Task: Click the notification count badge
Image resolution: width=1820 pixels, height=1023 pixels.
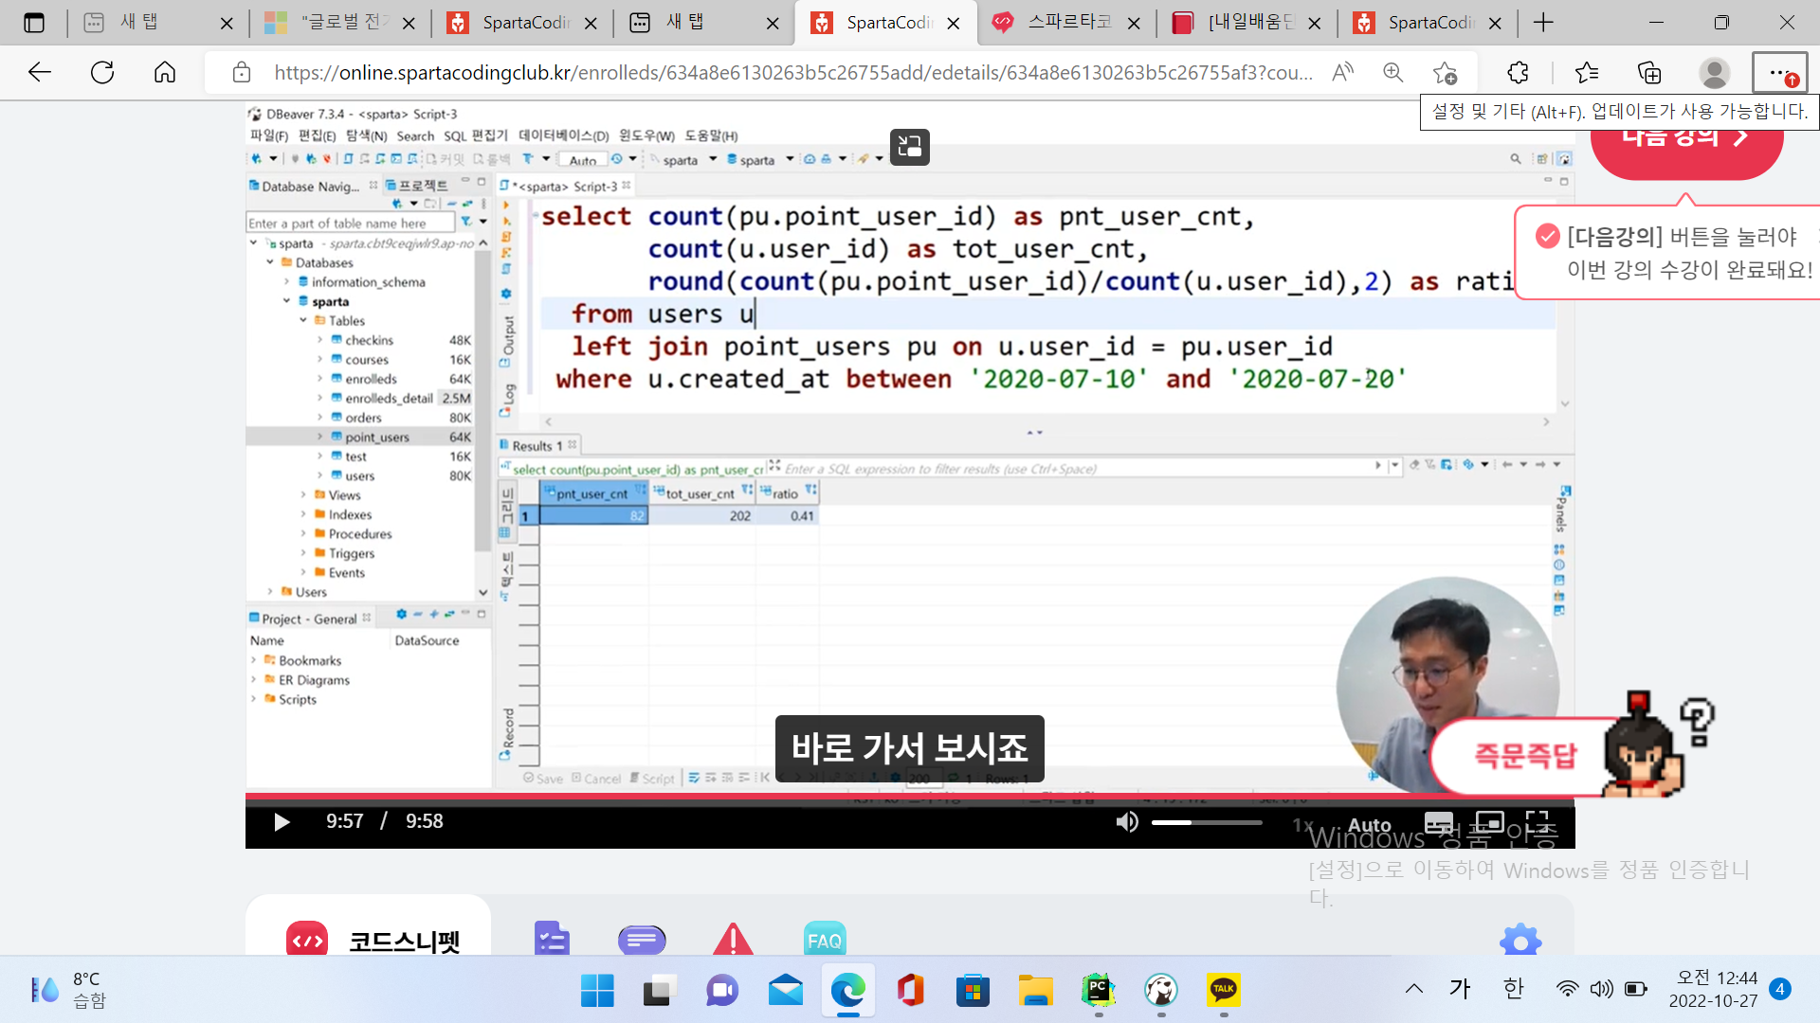Action: click(1780, 989)
